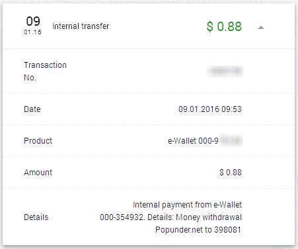Click the blurred transaction number value

225,71
